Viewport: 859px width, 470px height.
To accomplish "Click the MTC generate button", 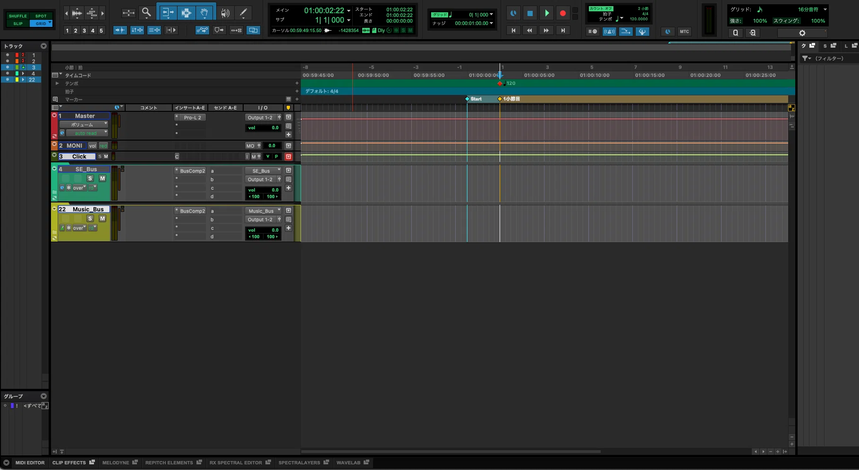I will (684, 32).
